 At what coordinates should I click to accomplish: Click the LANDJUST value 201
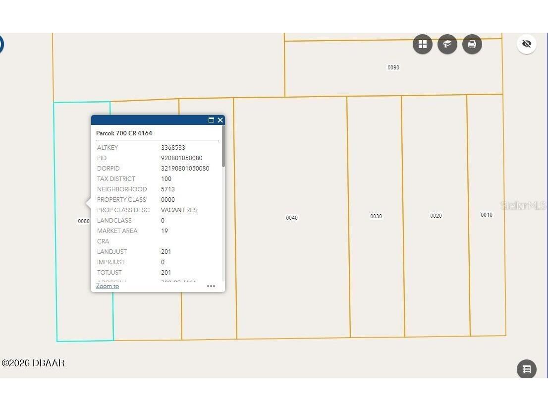(166, 251)
